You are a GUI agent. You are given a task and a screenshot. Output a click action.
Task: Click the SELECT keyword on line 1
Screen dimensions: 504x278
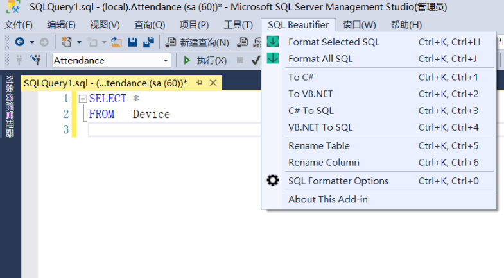[x=108, y=99]
